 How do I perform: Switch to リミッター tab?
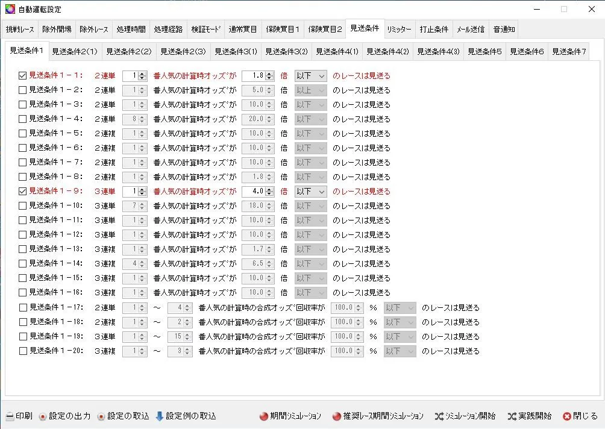[400, 30]
